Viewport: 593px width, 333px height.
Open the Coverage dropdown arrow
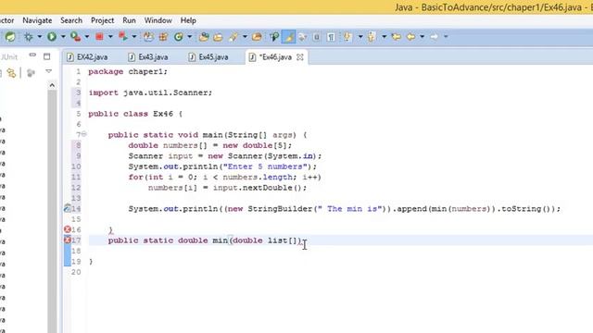[86, 37]
